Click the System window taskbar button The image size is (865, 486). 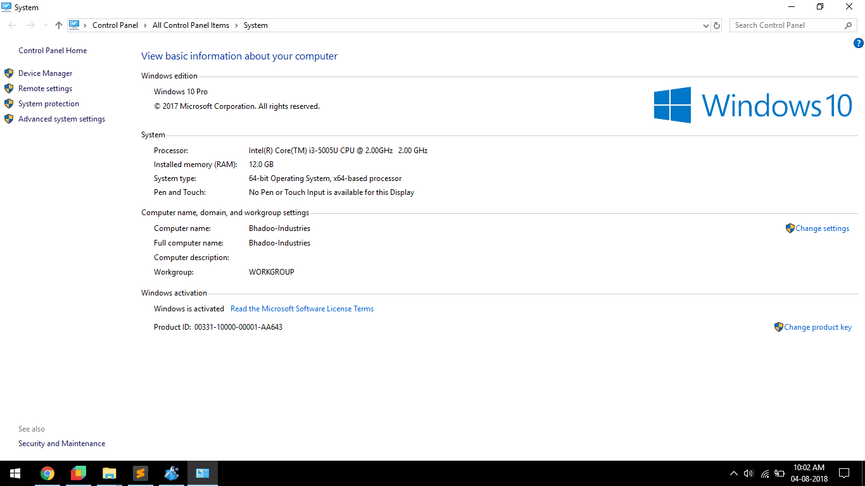click(x=203, y=473)
